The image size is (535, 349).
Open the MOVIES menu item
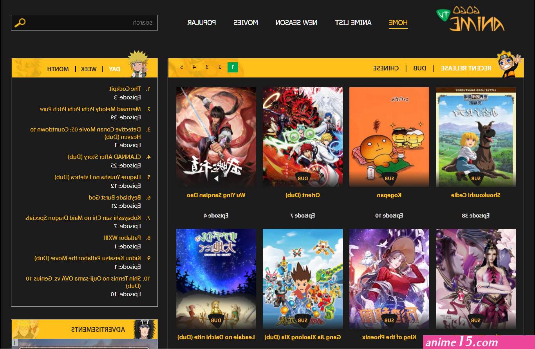[x=246, y=23]
